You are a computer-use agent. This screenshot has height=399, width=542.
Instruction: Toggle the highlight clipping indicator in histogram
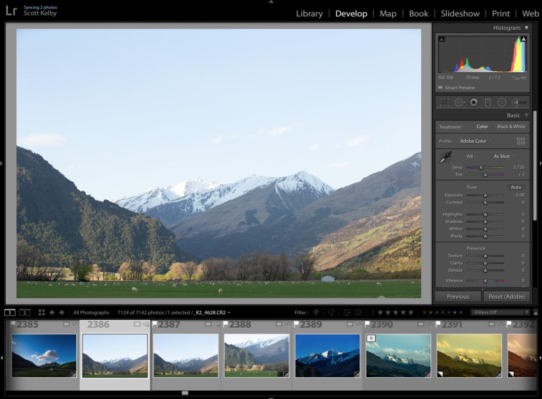coord(523,39)
